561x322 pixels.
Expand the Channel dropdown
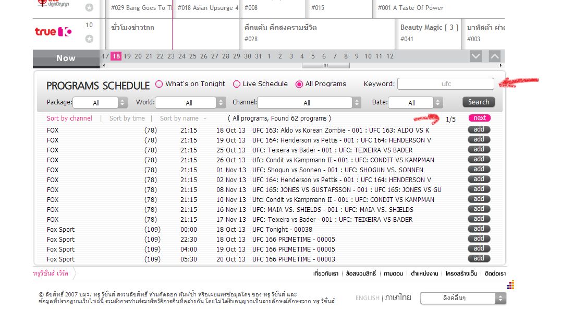309,103
